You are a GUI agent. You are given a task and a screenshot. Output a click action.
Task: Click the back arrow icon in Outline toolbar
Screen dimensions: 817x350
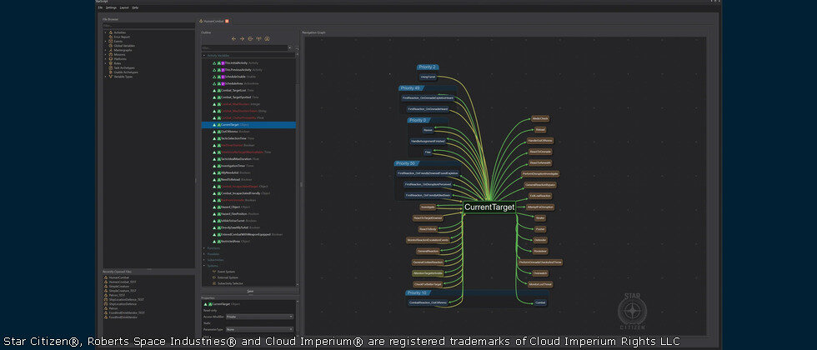pos(234,38)
